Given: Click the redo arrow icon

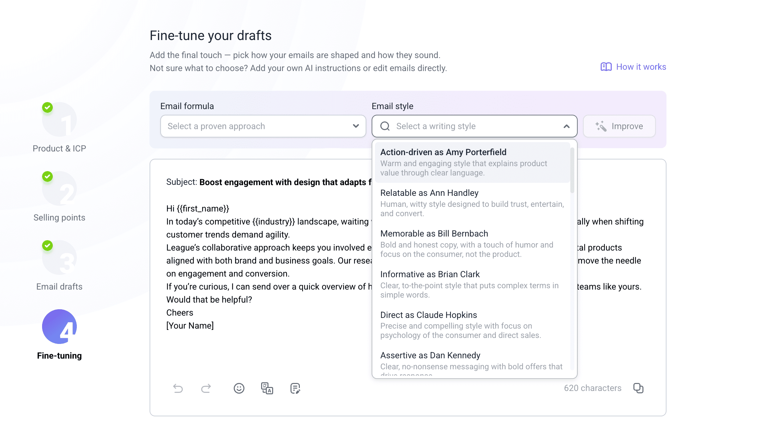Looking at the screenshot, I should 206,388.
